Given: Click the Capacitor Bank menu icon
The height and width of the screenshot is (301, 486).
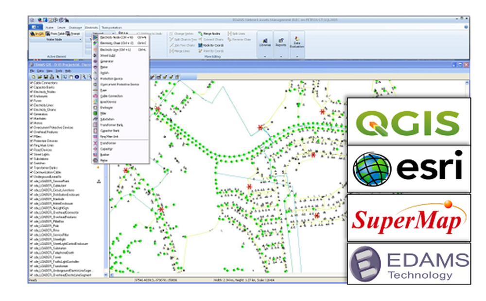Looking at the screenshot, I should coord(95,131).
